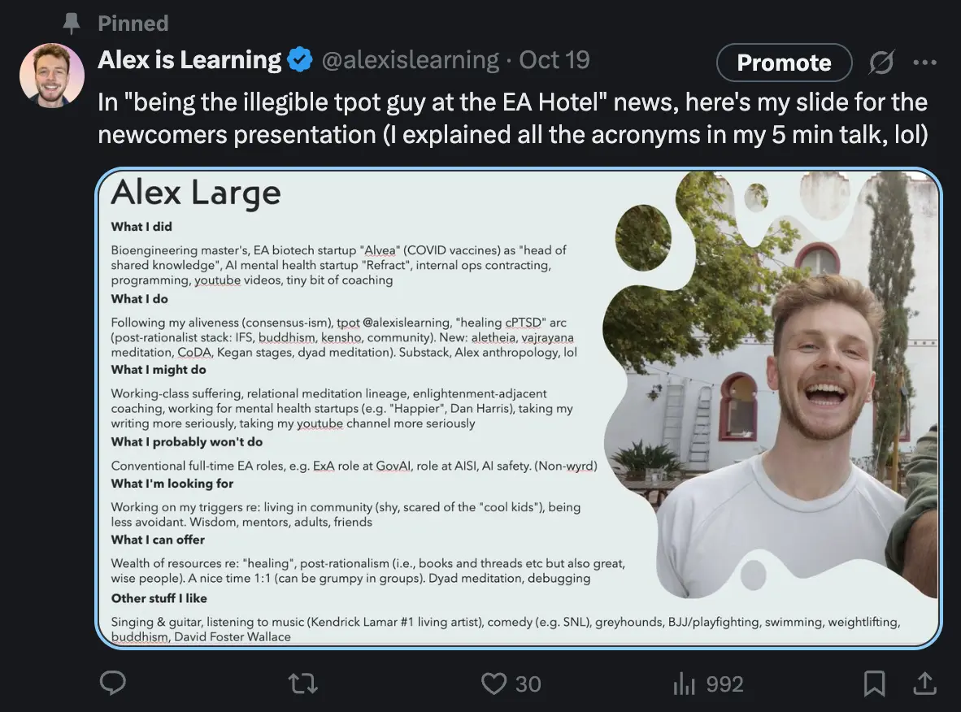Click the pin icon beside Pinned

coord(72,24)
